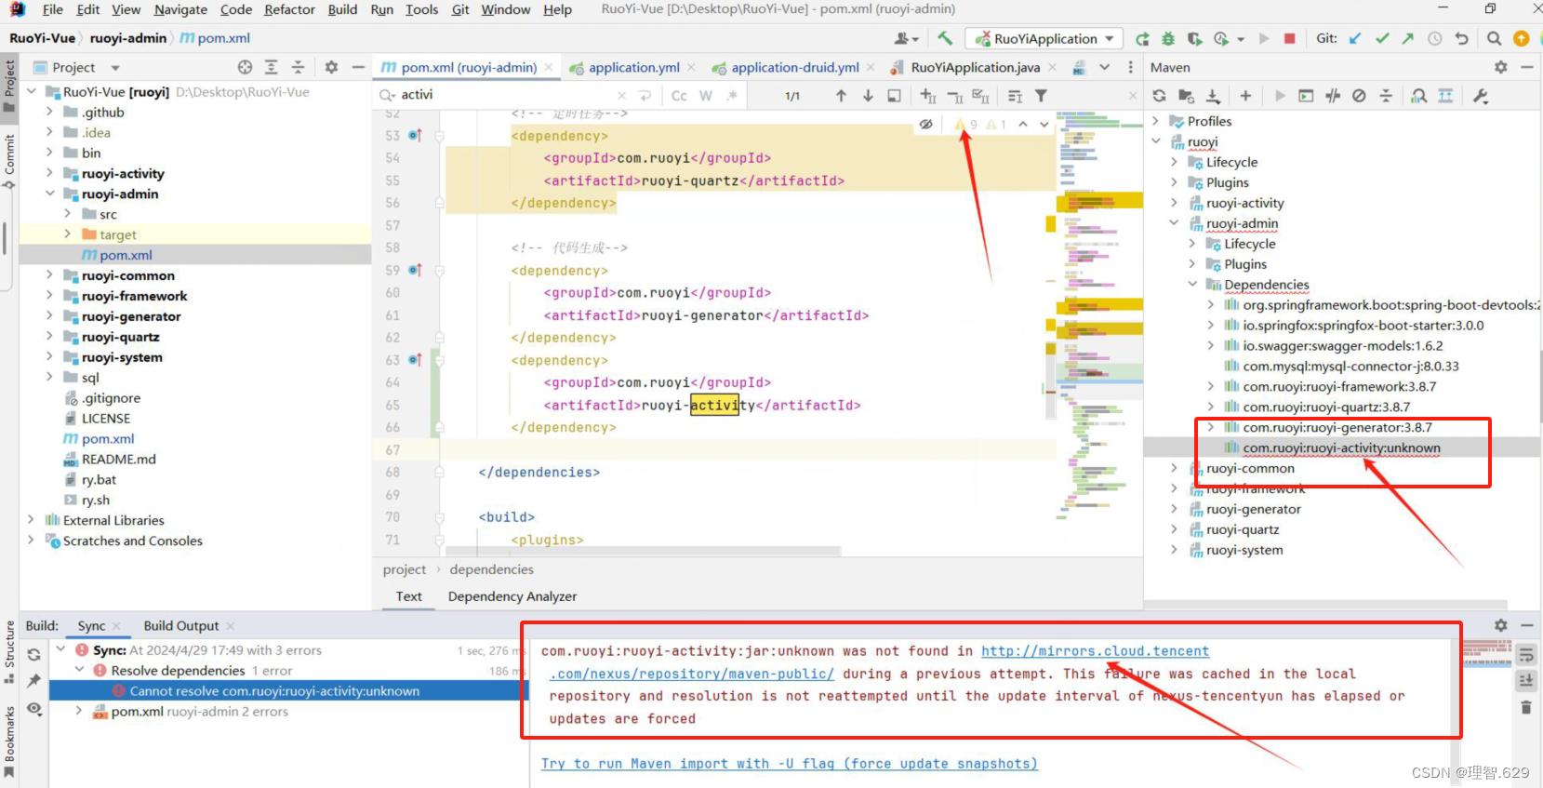Open Maven panel gear options
Image resolution: width=1543 pixels, height=788 pixels.
click(x=1500, y=67)
